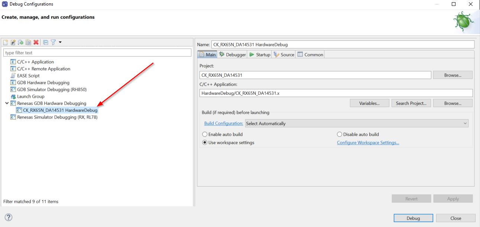Select Launch Group configuration type

coord(30,96)
